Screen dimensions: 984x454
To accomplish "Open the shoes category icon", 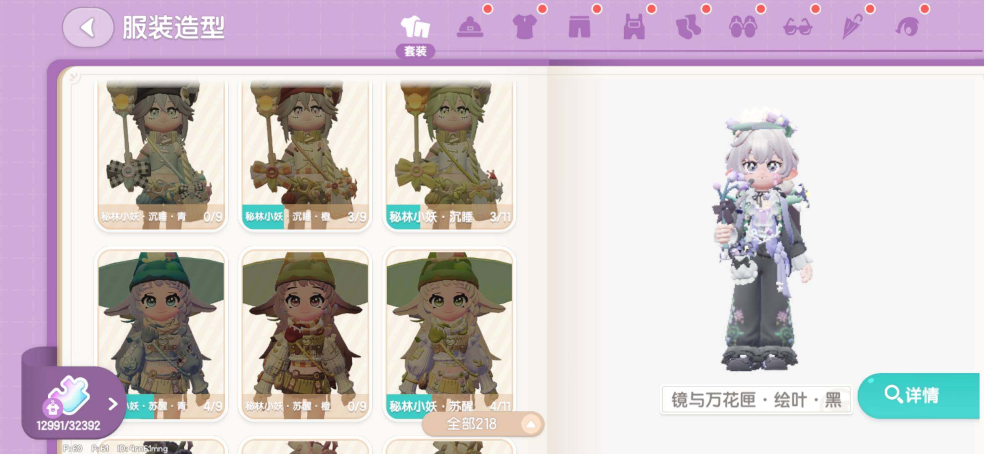I will coord(743,27).
